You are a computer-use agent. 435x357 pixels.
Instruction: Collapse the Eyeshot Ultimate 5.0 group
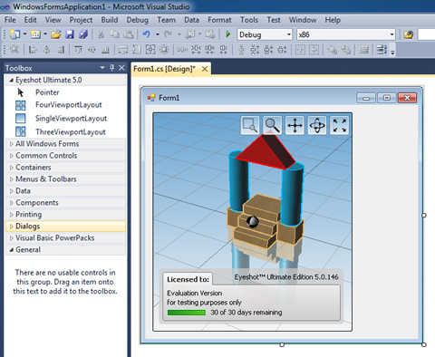[12, 80]
